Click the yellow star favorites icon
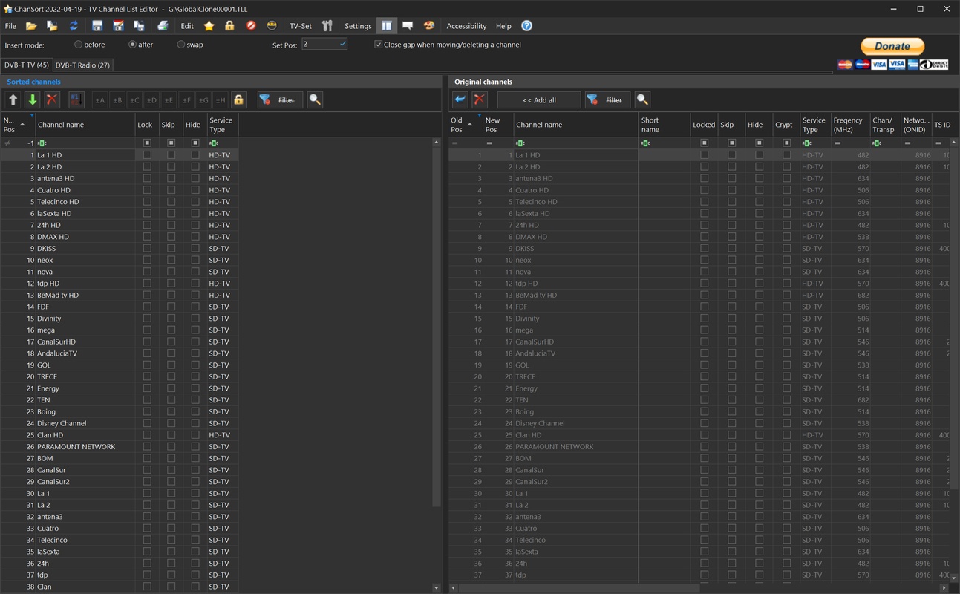 (209, 26)
